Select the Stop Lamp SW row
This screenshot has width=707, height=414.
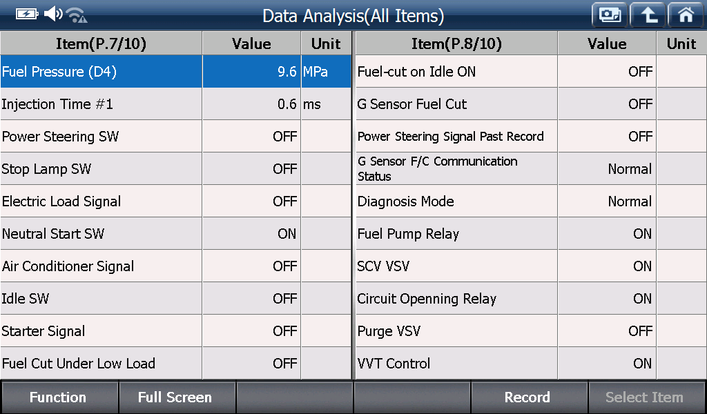(176, 169)
